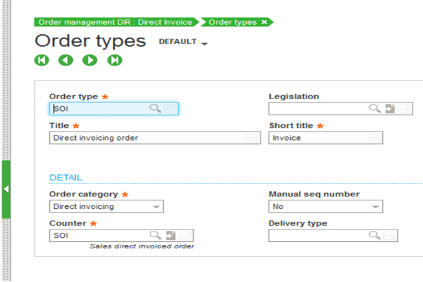Screen dimensions: 423x282
Task: Click into the Title text field
Action: pos(146,137)
